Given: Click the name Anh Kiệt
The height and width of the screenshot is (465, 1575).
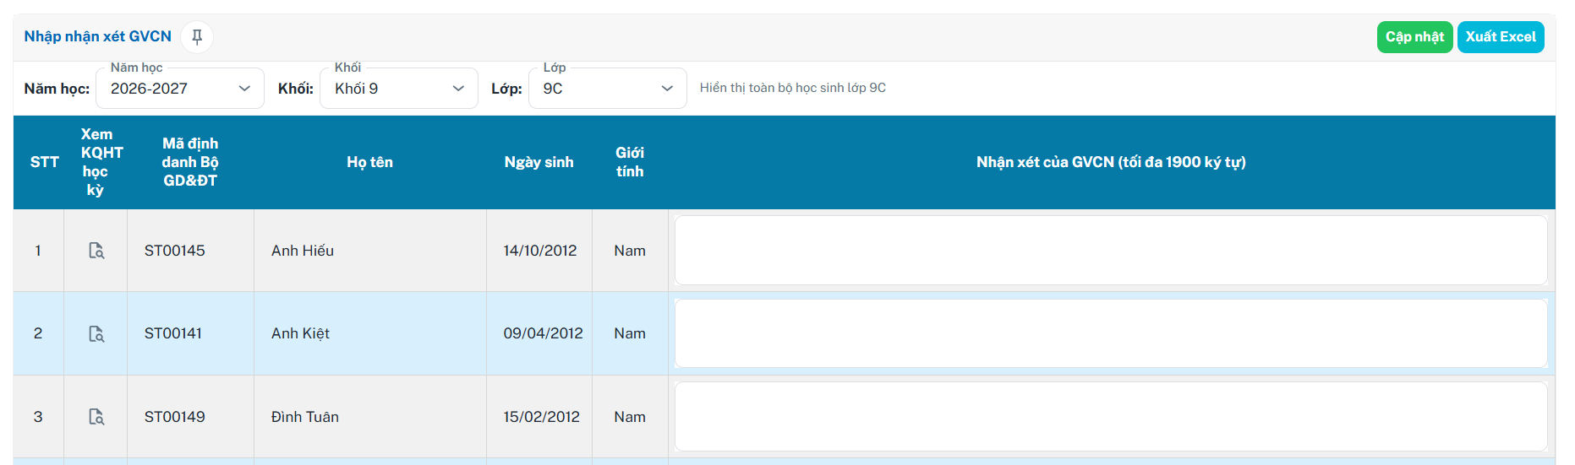Looking at the screenshot, I should click(300, 333).
